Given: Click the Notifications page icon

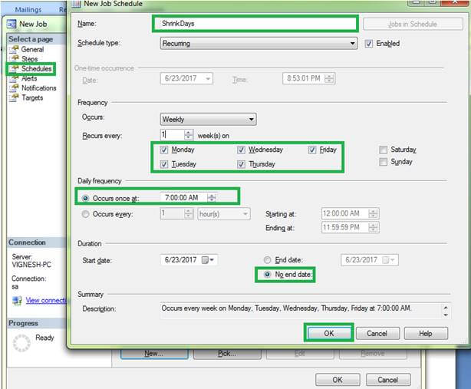Looking at the screenshot, I should pyautogui.click(x=14, y=88).
